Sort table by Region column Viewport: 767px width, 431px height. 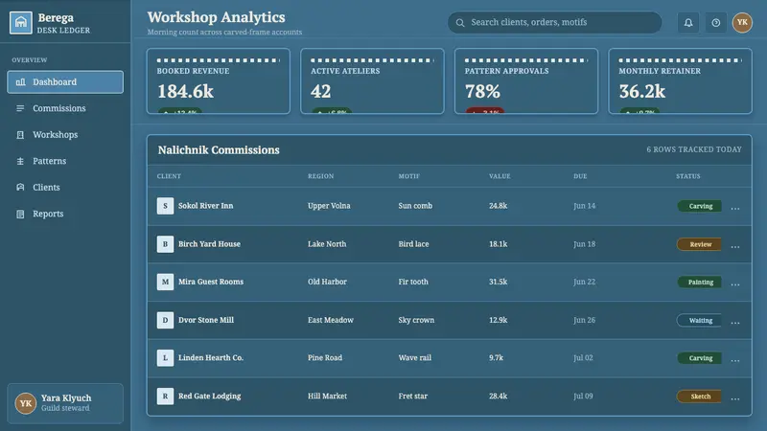(x=321, y=176)
